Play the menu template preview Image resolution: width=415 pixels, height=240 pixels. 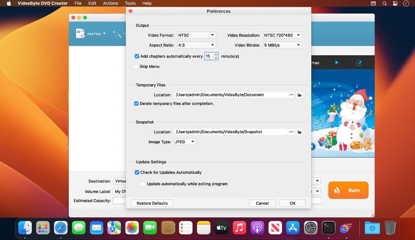337,62
